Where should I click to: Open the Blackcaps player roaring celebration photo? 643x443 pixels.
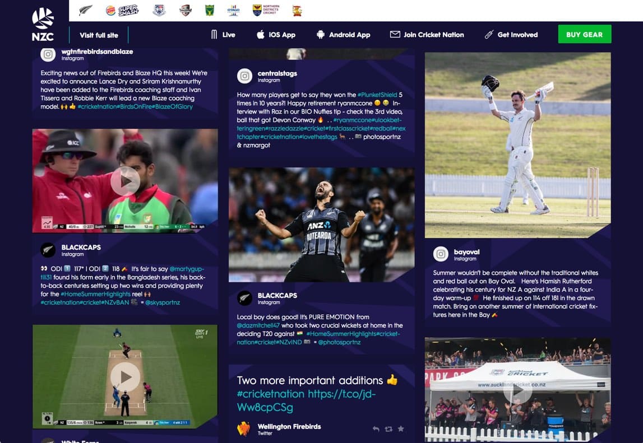pyautogui.click(x=322, y=225)
